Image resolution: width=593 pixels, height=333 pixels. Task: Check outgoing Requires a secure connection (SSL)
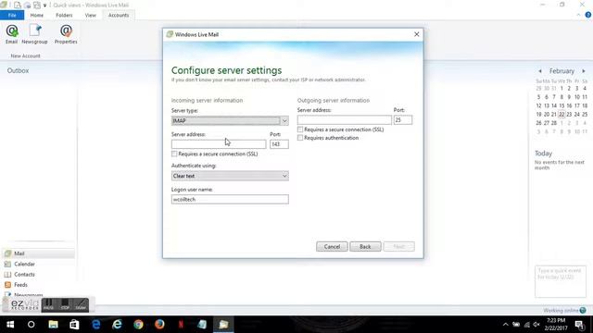click(x=300, y=129)
